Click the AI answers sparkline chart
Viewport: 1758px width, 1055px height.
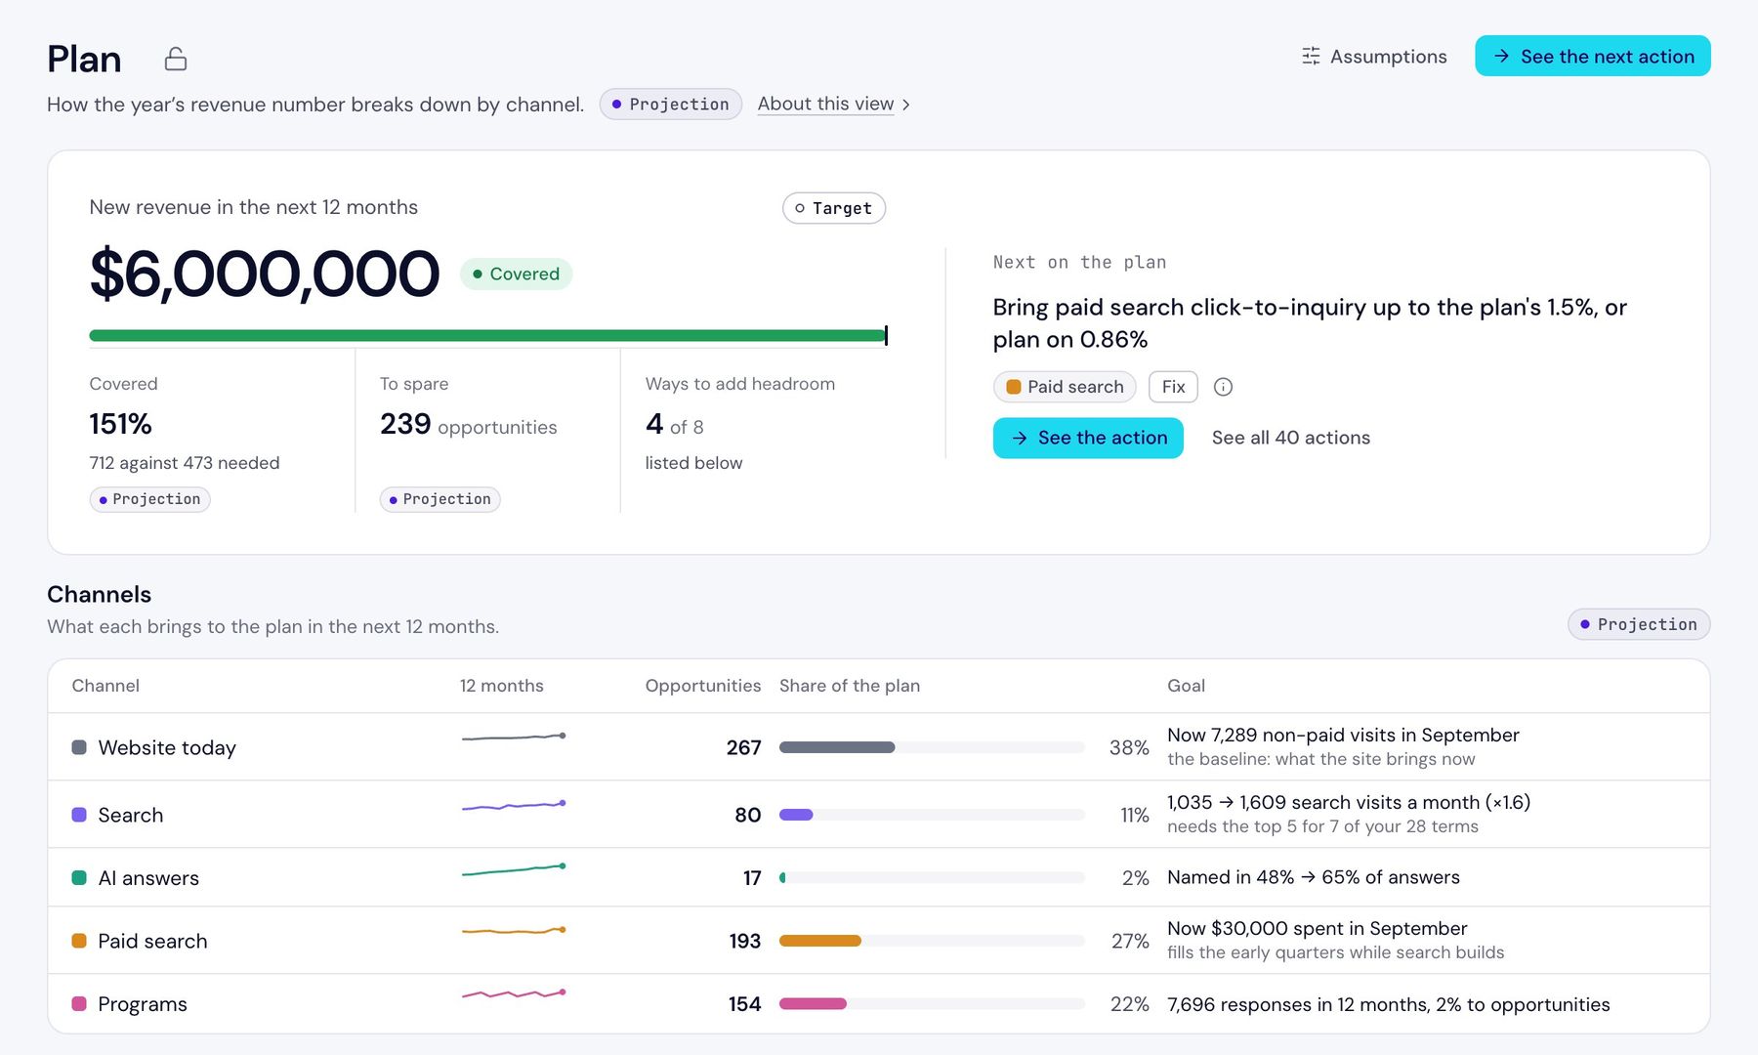coord(514,869)
